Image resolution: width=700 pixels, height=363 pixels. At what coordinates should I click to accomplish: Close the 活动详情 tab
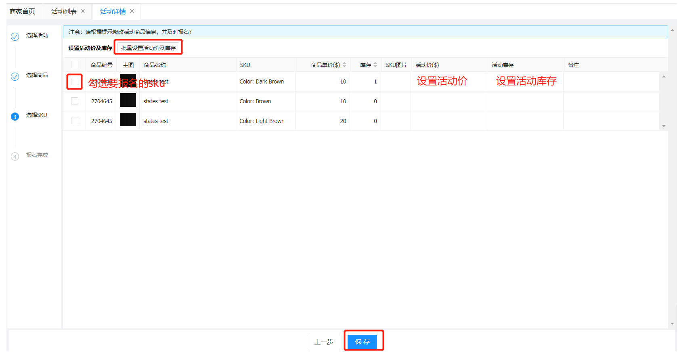coord(132,11)
